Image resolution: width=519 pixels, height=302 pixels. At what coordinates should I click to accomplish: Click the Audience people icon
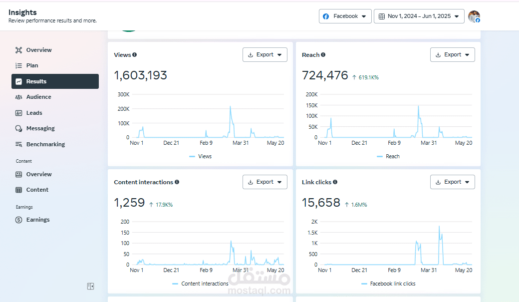point(18,97)
